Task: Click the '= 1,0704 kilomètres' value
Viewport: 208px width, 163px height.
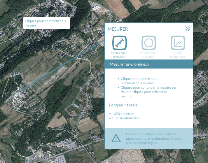Action: 125,118
